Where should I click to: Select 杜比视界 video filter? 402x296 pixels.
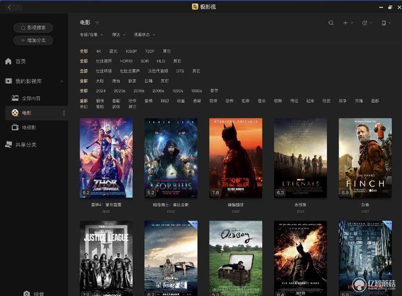[104, 61]
